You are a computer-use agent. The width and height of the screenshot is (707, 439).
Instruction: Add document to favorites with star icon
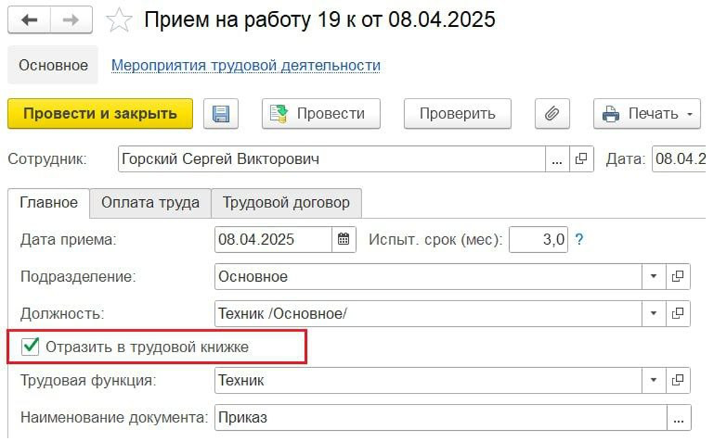tap(120, 21)
